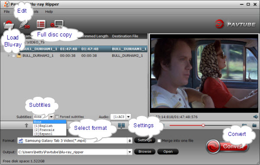Viewport: 260px width, 165px height.
Task: Click the Output path text field
Action: tap(72, 152)
